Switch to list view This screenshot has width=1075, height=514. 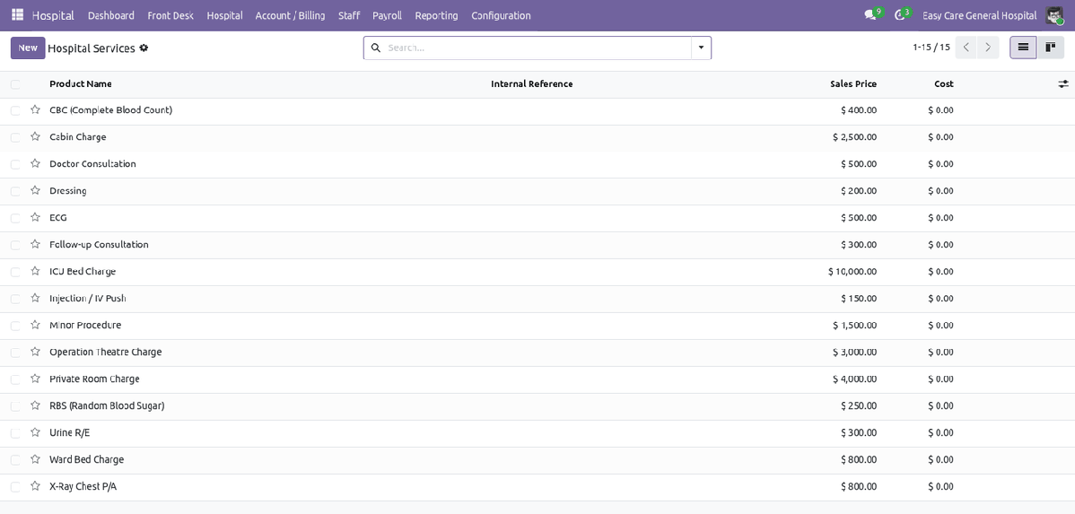pyautogui.click(x=1023, y=48)
